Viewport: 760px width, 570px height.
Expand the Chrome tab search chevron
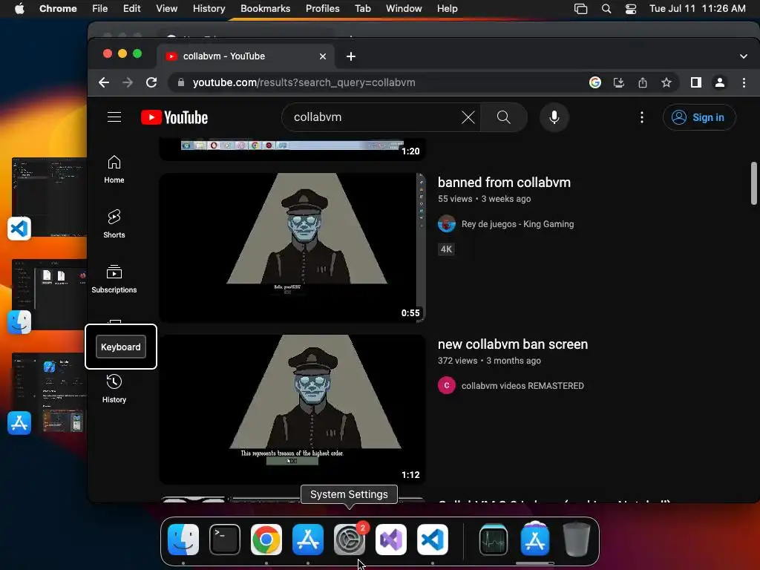(x=744, y=56)
